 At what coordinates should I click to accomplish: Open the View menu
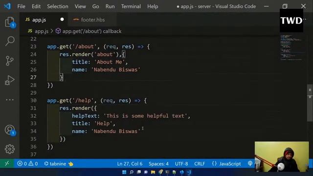[x=80, y=6]
